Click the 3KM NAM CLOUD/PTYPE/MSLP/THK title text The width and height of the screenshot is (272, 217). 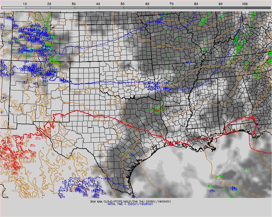pos(114,202)
